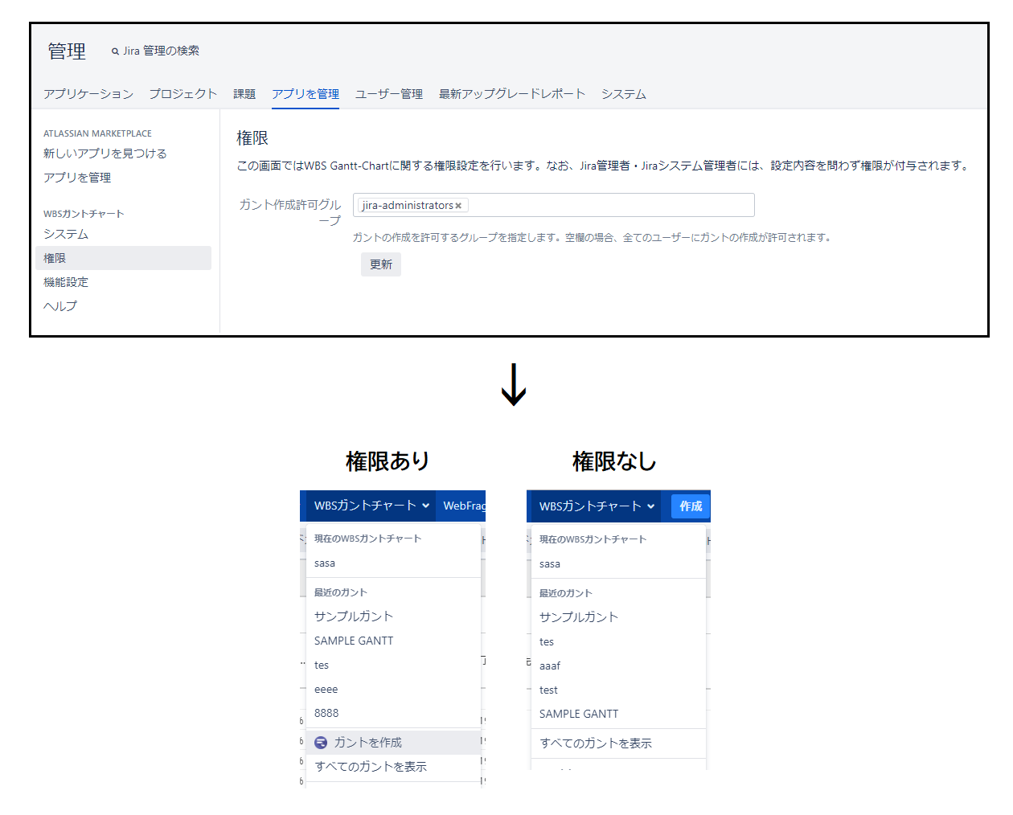The width and height of the screenshot is (1013, 815).
Task: Click the 最近のガント header under 権限あり
Action: coord(341,592)
